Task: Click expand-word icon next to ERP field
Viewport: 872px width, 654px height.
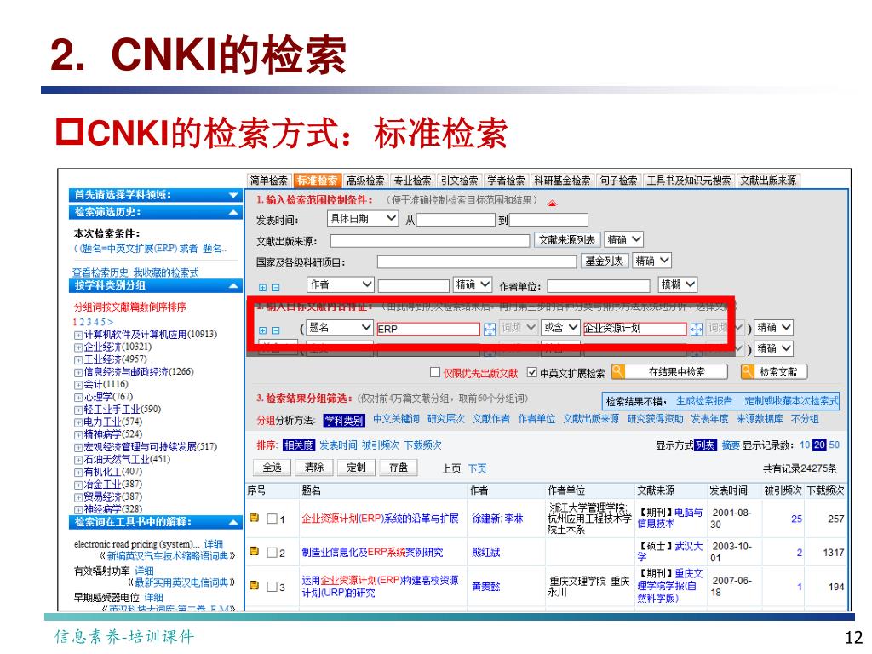Action: pyautogui.click(x=490, y=330)
